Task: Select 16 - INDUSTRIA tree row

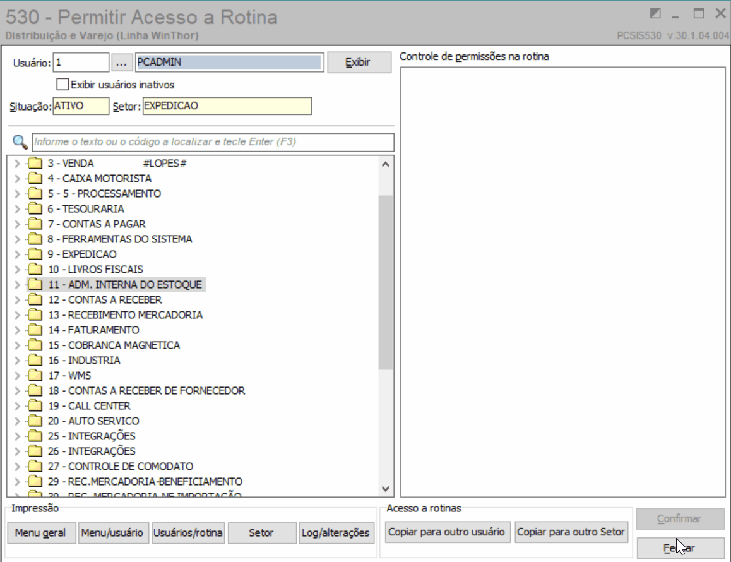Action: point(85,361)
